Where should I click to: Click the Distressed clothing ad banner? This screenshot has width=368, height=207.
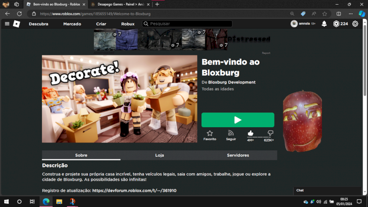(x=182, y=40)
